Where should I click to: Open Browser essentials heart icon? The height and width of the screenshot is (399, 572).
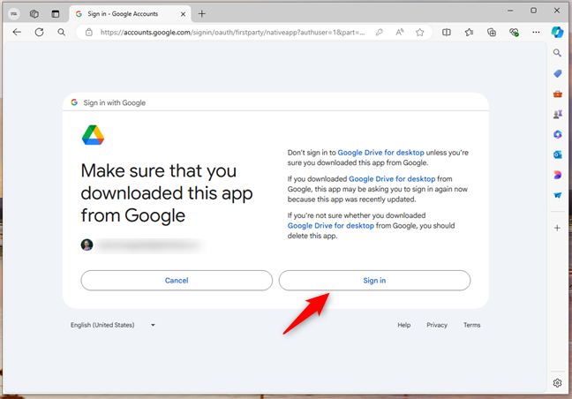coord(514,32)
